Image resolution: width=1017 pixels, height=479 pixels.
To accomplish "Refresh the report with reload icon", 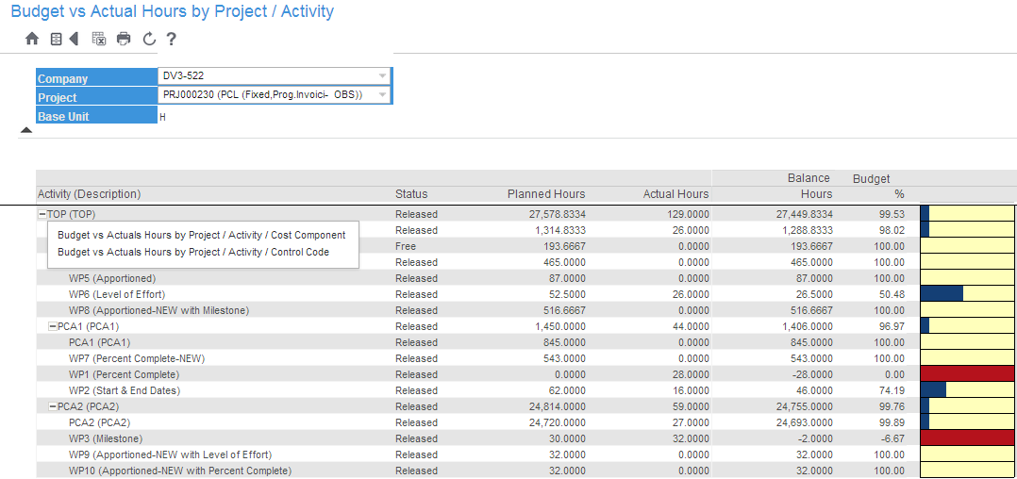I will click(x=148, y=39).
